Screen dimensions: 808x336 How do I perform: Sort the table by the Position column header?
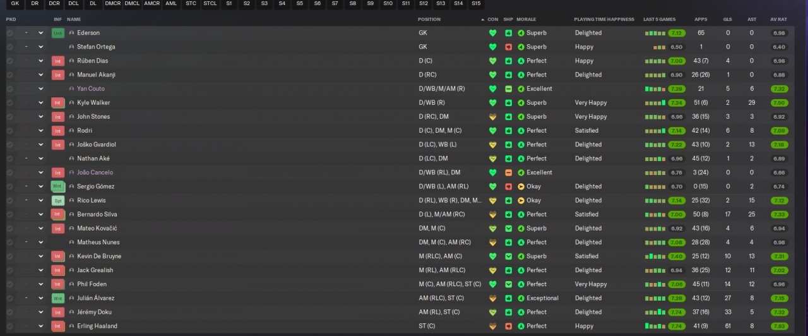point(429,19)
